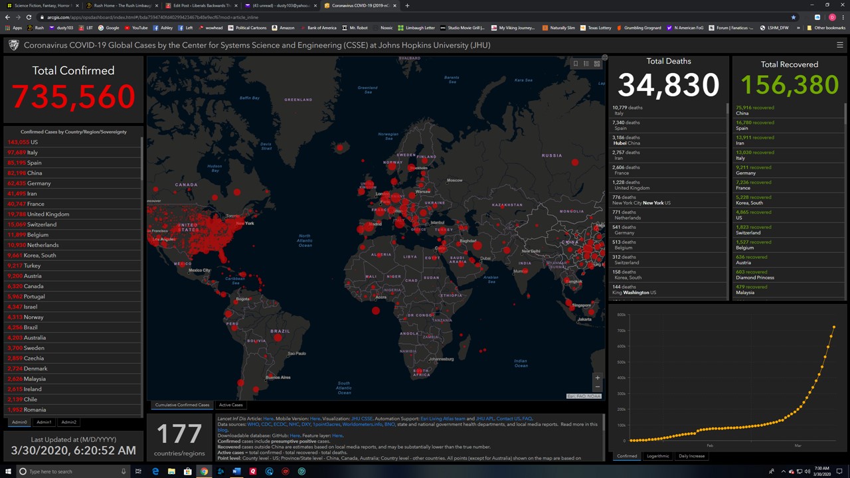Screen dimensions: 850x478
Task: Open Microsoft Word from the taskbar
Action: click(x=236, y=471)
